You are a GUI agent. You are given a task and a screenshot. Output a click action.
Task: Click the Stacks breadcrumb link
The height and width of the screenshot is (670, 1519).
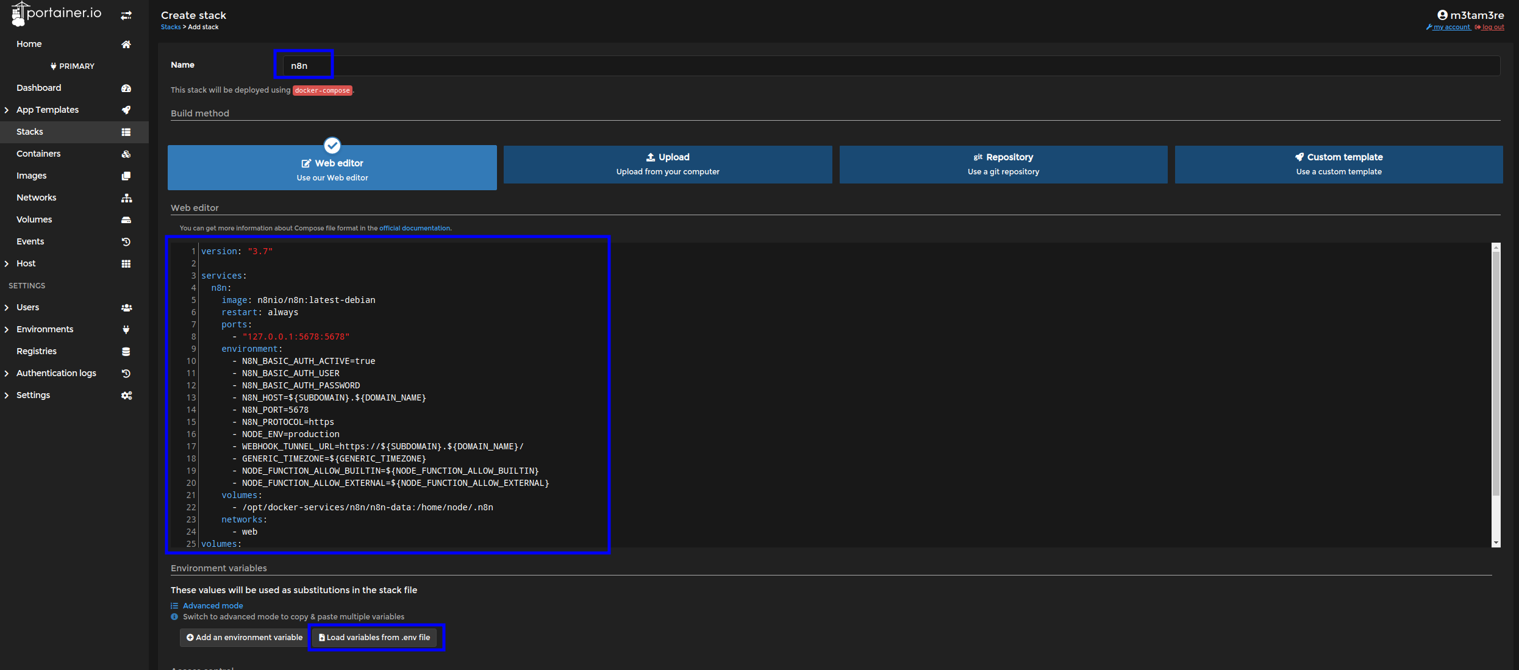(171, 27)
